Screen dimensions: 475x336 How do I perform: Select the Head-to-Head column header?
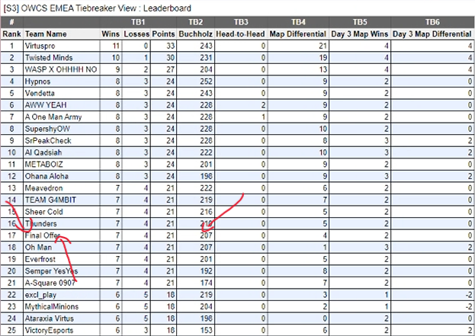pos(240,34)
